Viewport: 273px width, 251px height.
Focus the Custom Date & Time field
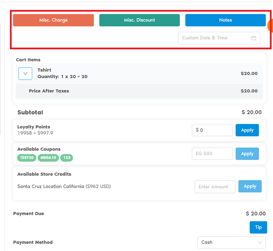tap(219, 38)
